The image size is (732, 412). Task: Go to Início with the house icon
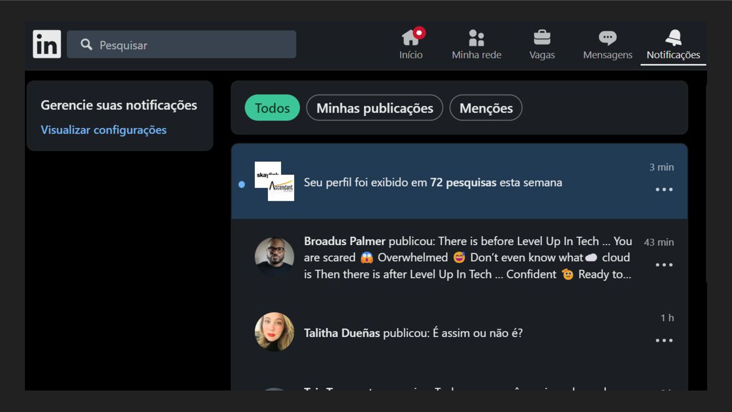410,37
